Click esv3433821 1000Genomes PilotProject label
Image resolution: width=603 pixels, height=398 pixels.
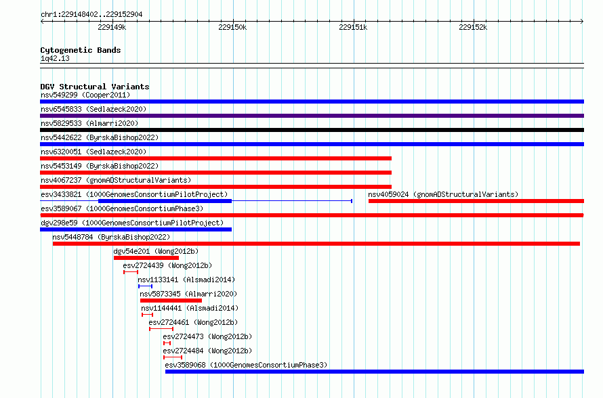[134, 194]
